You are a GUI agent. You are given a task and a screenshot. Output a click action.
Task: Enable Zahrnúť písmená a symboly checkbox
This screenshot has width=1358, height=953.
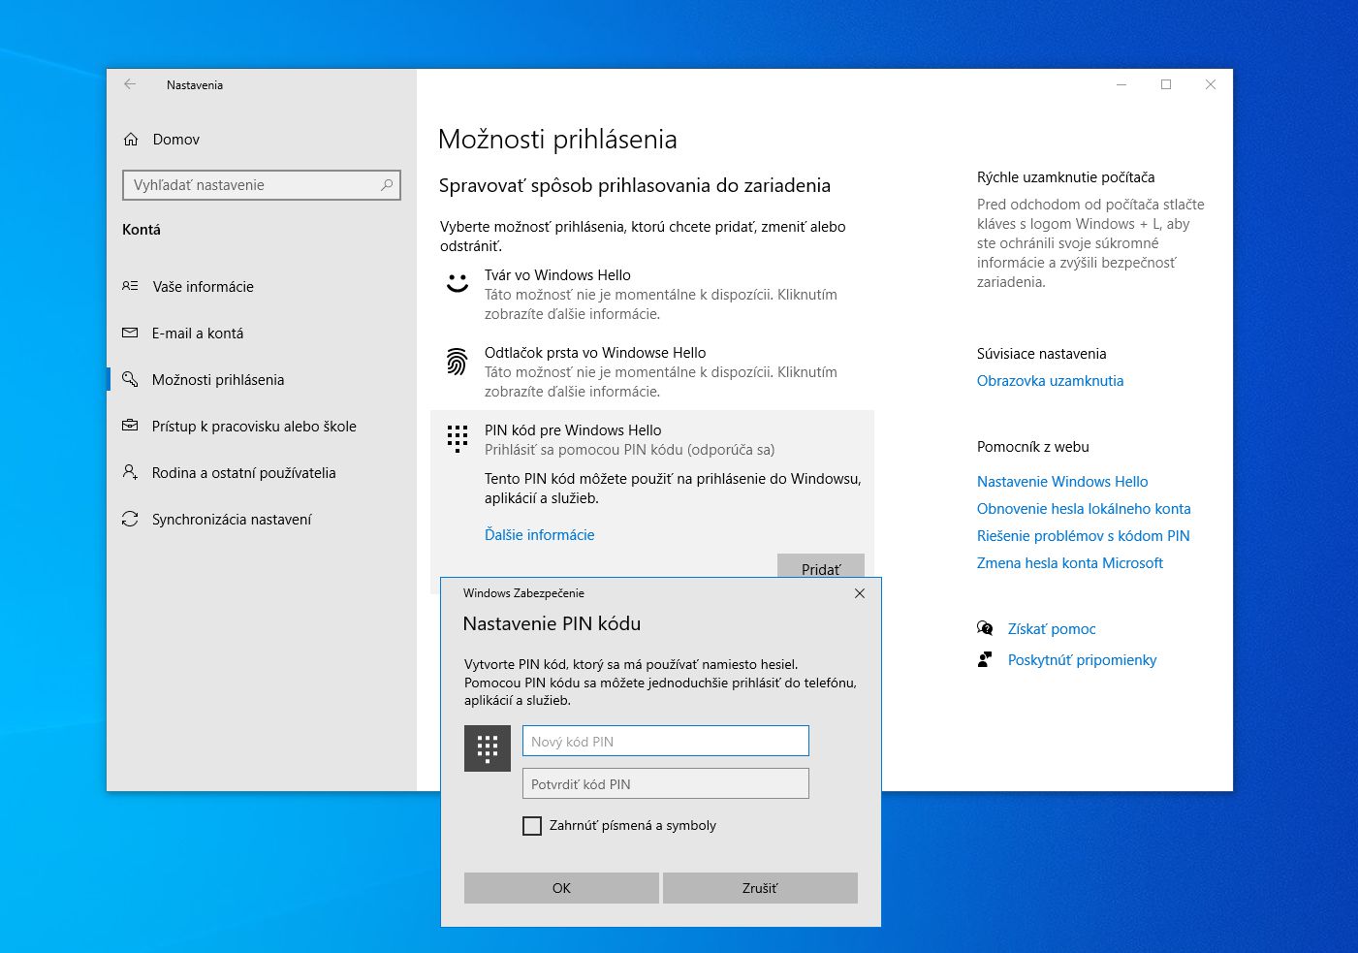tap(532, 826)
